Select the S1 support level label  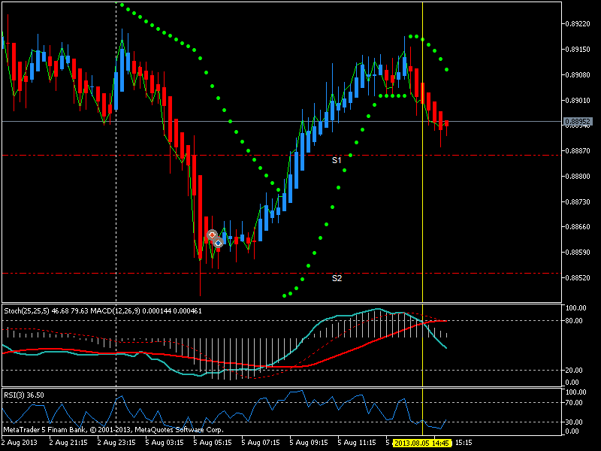click(337, 160)
